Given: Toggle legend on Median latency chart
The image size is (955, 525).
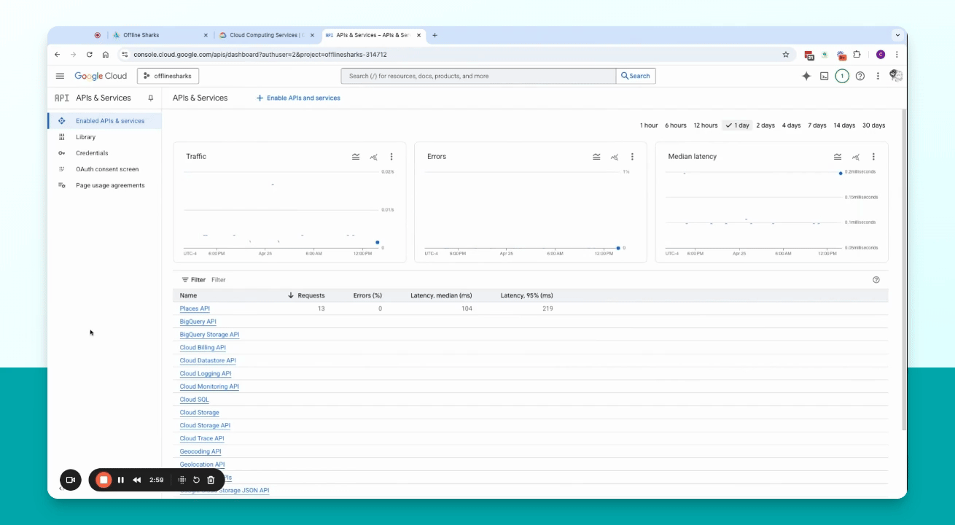Looking at the screenshot, I should click(x=838, y=157).
